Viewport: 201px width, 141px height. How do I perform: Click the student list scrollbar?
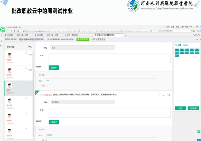(33, 92)
